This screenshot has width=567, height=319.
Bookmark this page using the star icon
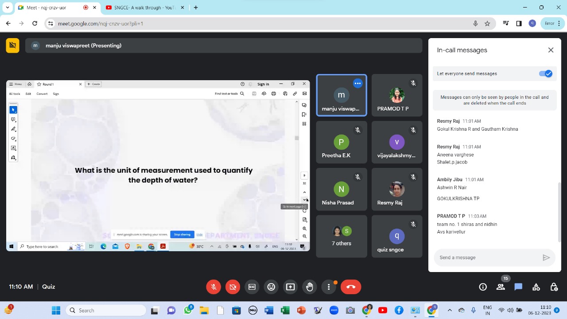pyautogui.click(x=487, y=23)
